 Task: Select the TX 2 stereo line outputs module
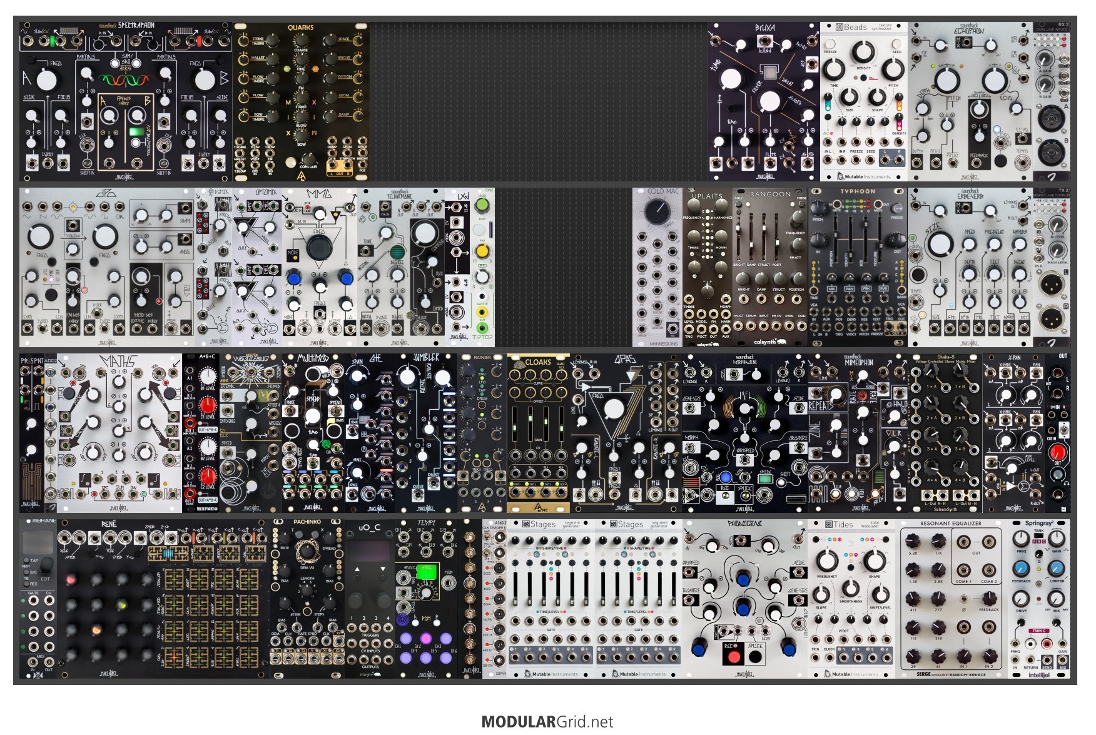pos(1052,268)
